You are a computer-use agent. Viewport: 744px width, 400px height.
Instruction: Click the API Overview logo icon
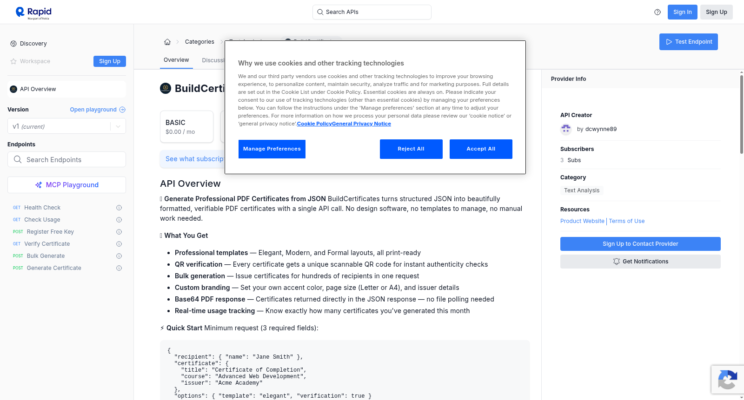[13, 89]
